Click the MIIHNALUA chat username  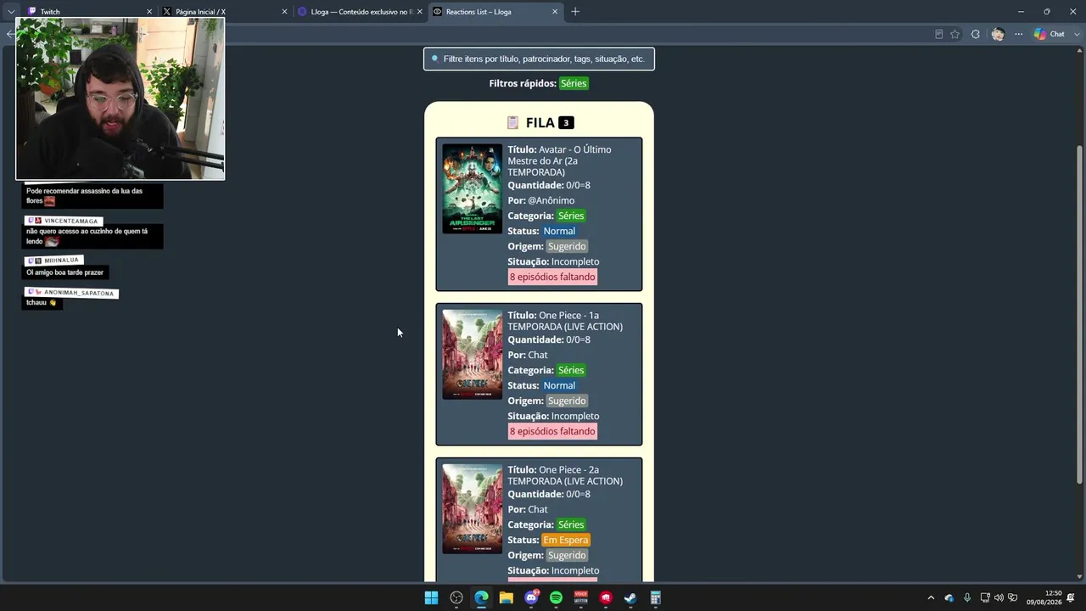61,260
